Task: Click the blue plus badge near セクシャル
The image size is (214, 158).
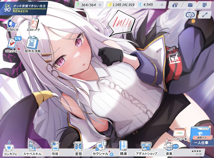Action: coord(112,154)
